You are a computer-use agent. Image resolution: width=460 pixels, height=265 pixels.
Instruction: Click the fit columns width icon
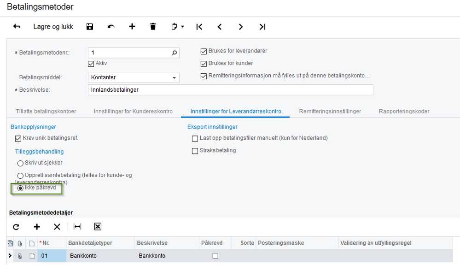tap(77, 227)
